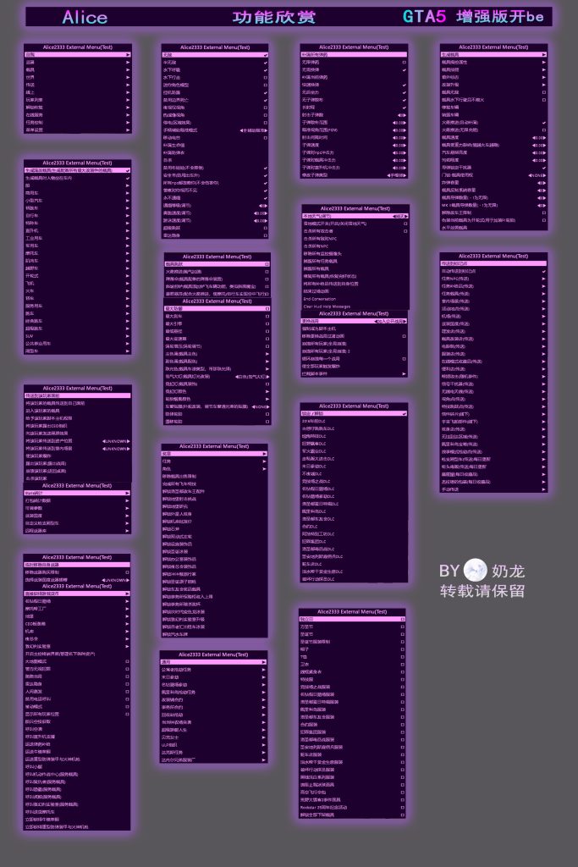Screen dimensions: 578x867
Task: Toggle the 无敌 checkbox
Action: [x=265, y=54]
